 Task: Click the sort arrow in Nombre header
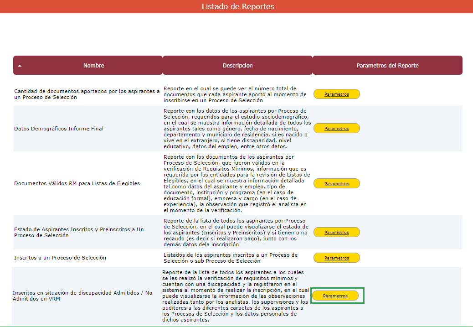tap(20, 66)
